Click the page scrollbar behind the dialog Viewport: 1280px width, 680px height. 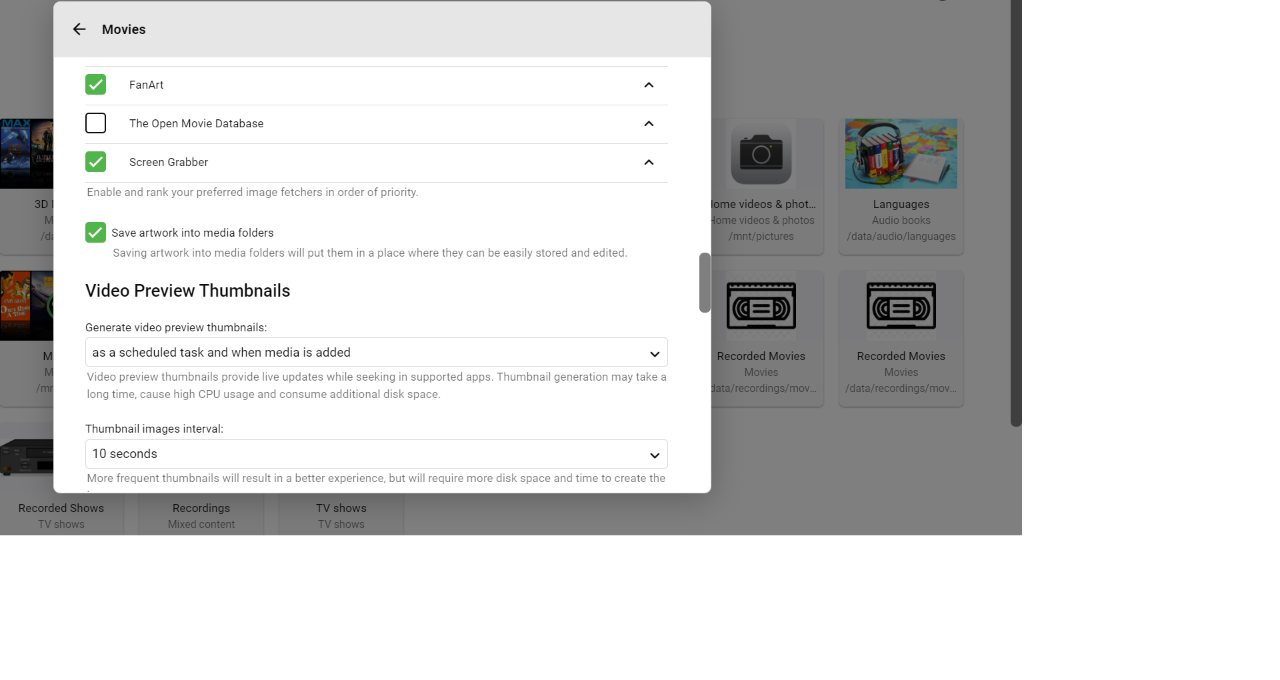pyautogui.click(x=1016, y=213)
